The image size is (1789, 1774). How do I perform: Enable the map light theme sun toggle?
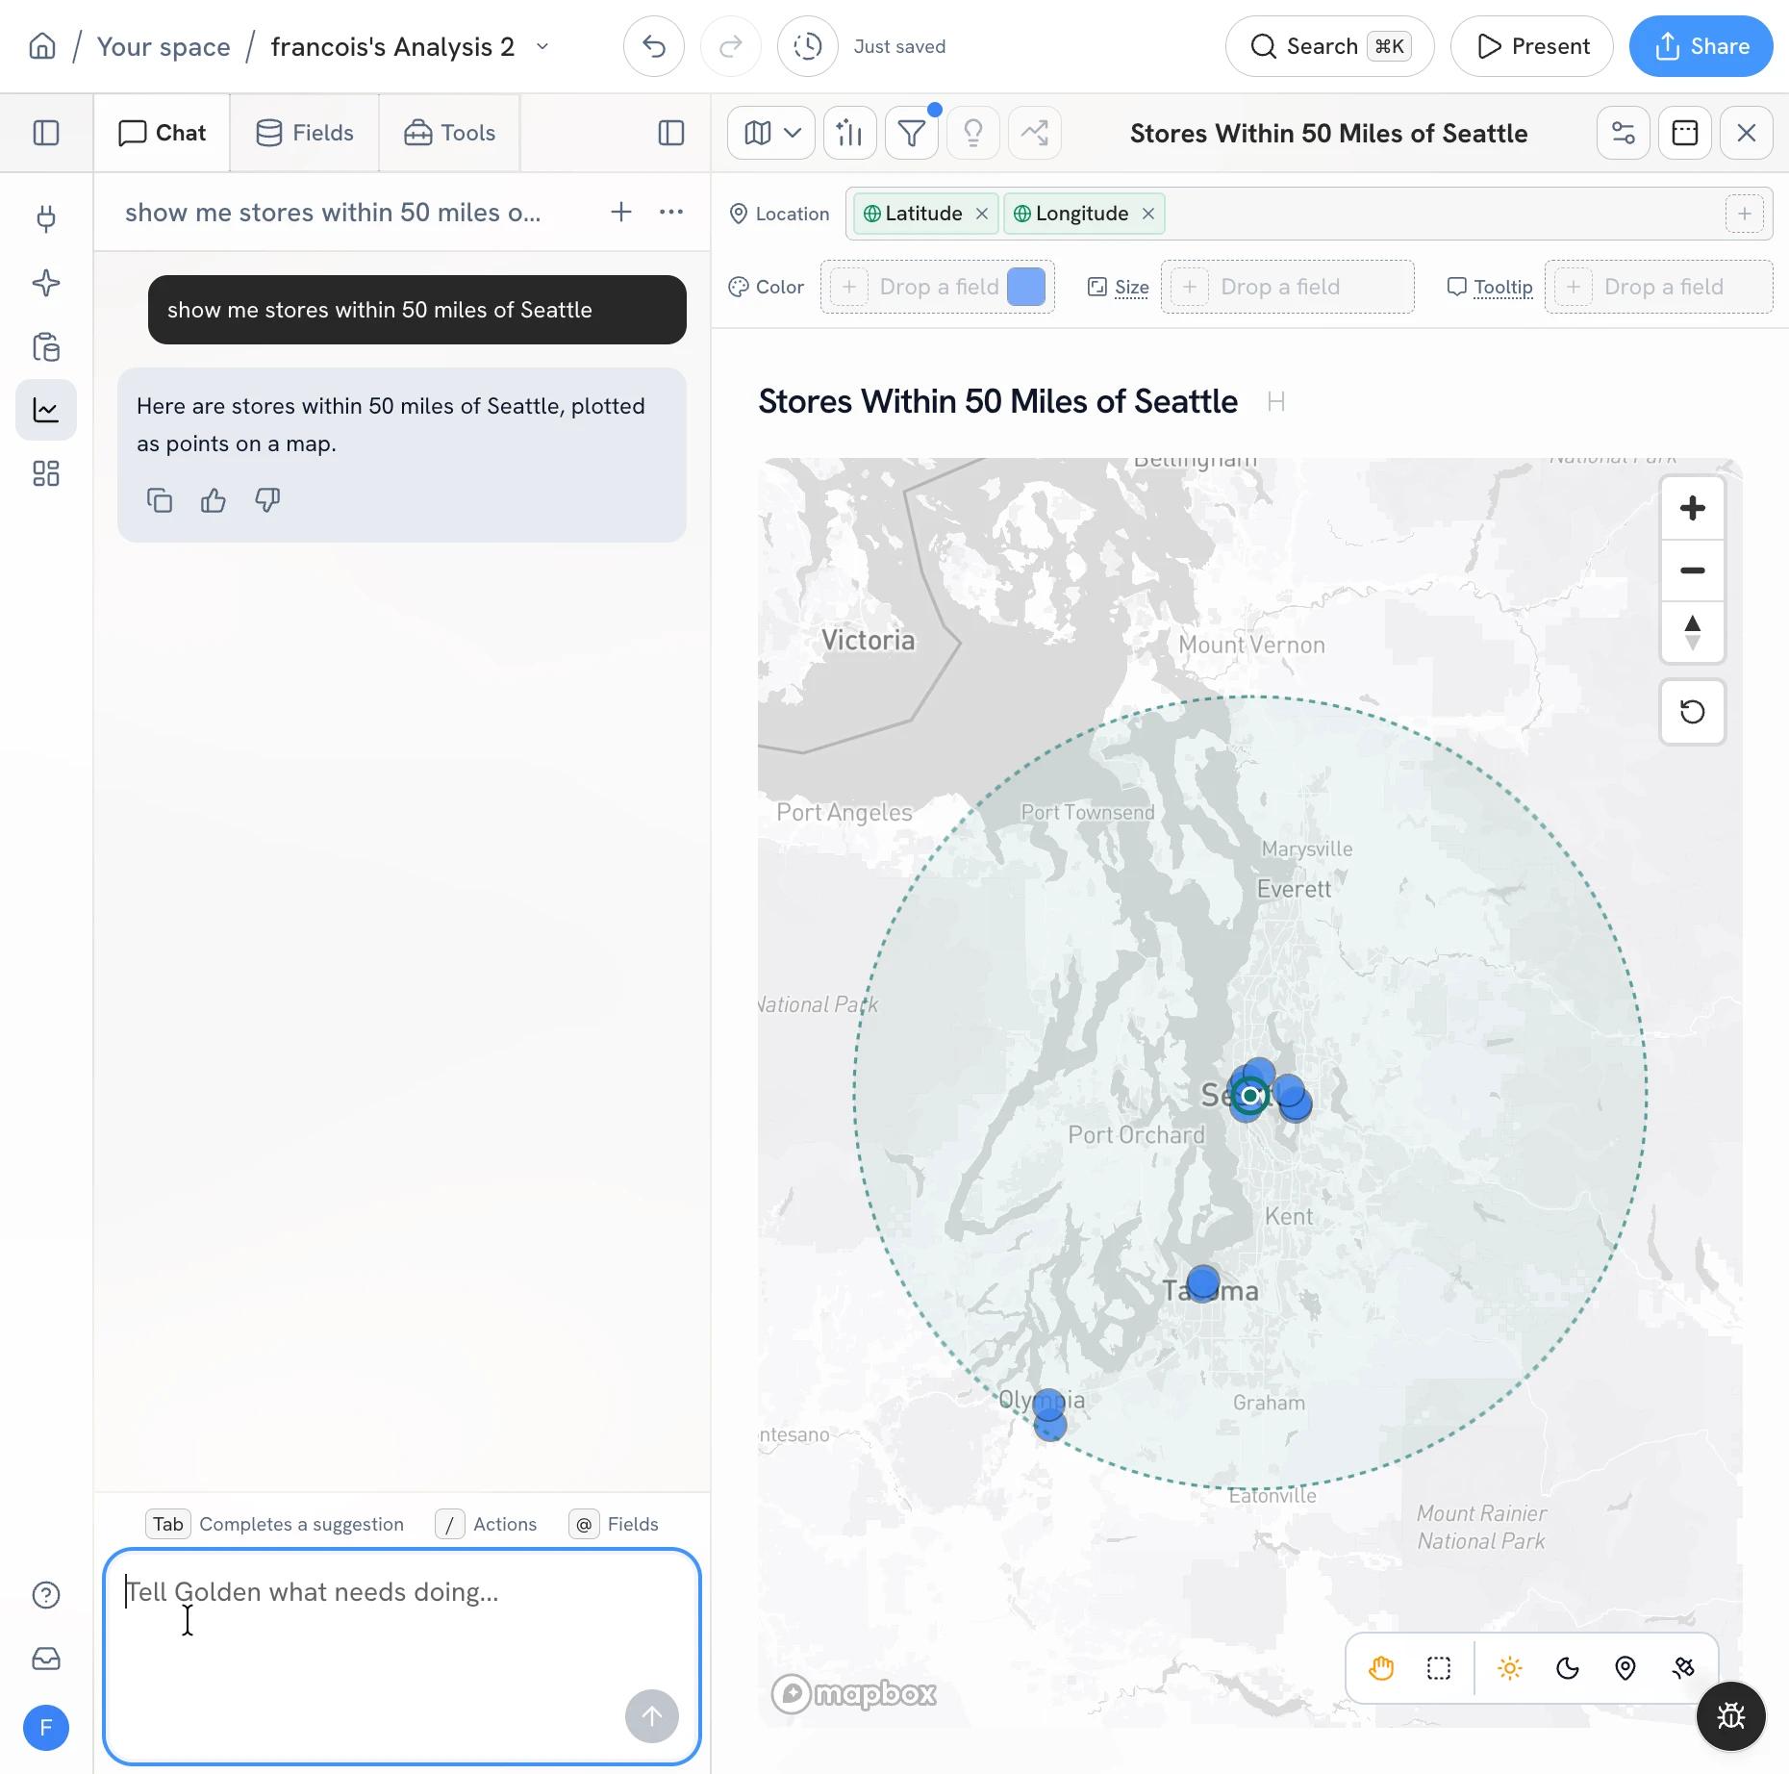point(1510,1668)
